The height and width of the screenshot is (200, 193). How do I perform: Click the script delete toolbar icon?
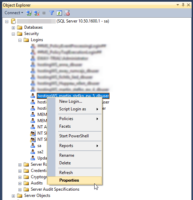coord(67,13)
